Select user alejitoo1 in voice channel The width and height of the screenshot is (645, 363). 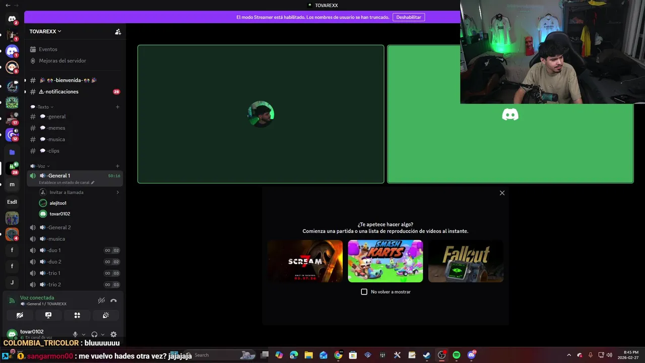pyautogui.click(x=79, y=203)
